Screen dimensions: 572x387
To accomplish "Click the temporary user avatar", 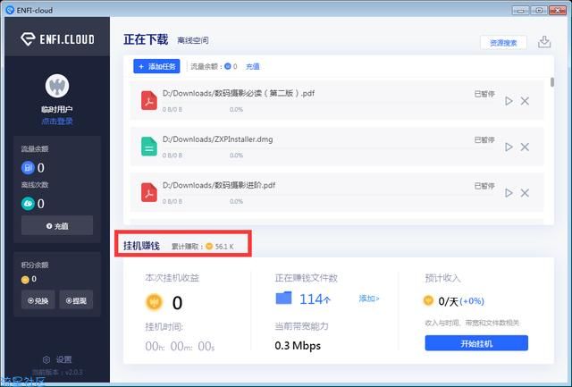I will click(57, 86).
